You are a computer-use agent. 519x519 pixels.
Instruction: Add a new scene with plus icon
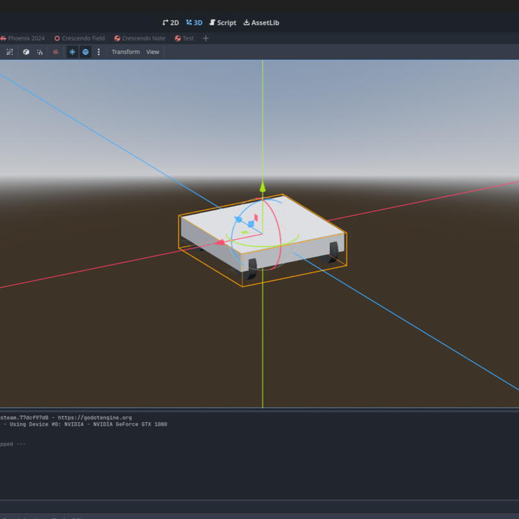pos(206,38)
